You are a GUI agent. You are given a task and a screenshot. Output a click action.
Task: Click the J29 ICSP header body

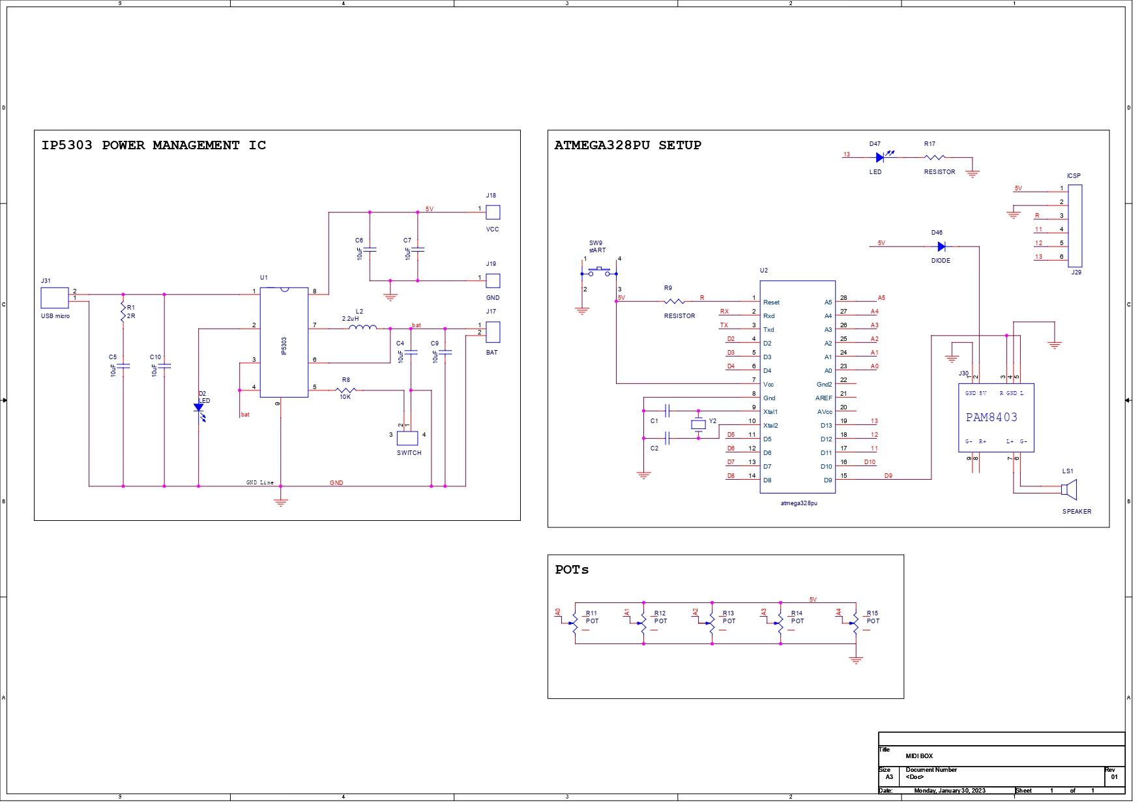tap(1075, 226)
